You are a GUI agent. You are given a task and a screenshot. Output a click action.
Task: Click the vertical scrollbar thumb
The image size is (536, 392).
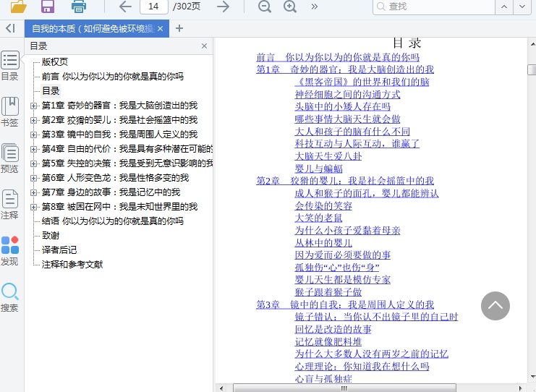coord(532,69)
